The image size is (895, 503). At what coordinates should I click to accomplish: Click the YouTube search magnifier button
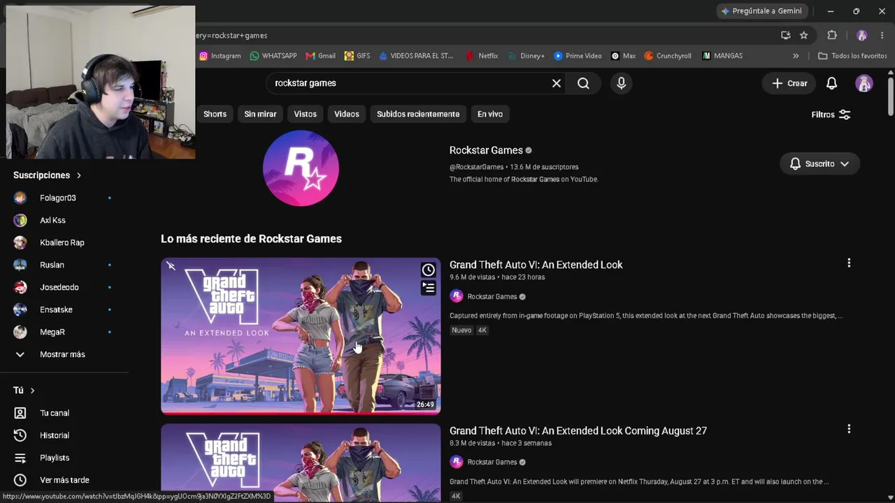click(583, 83)
